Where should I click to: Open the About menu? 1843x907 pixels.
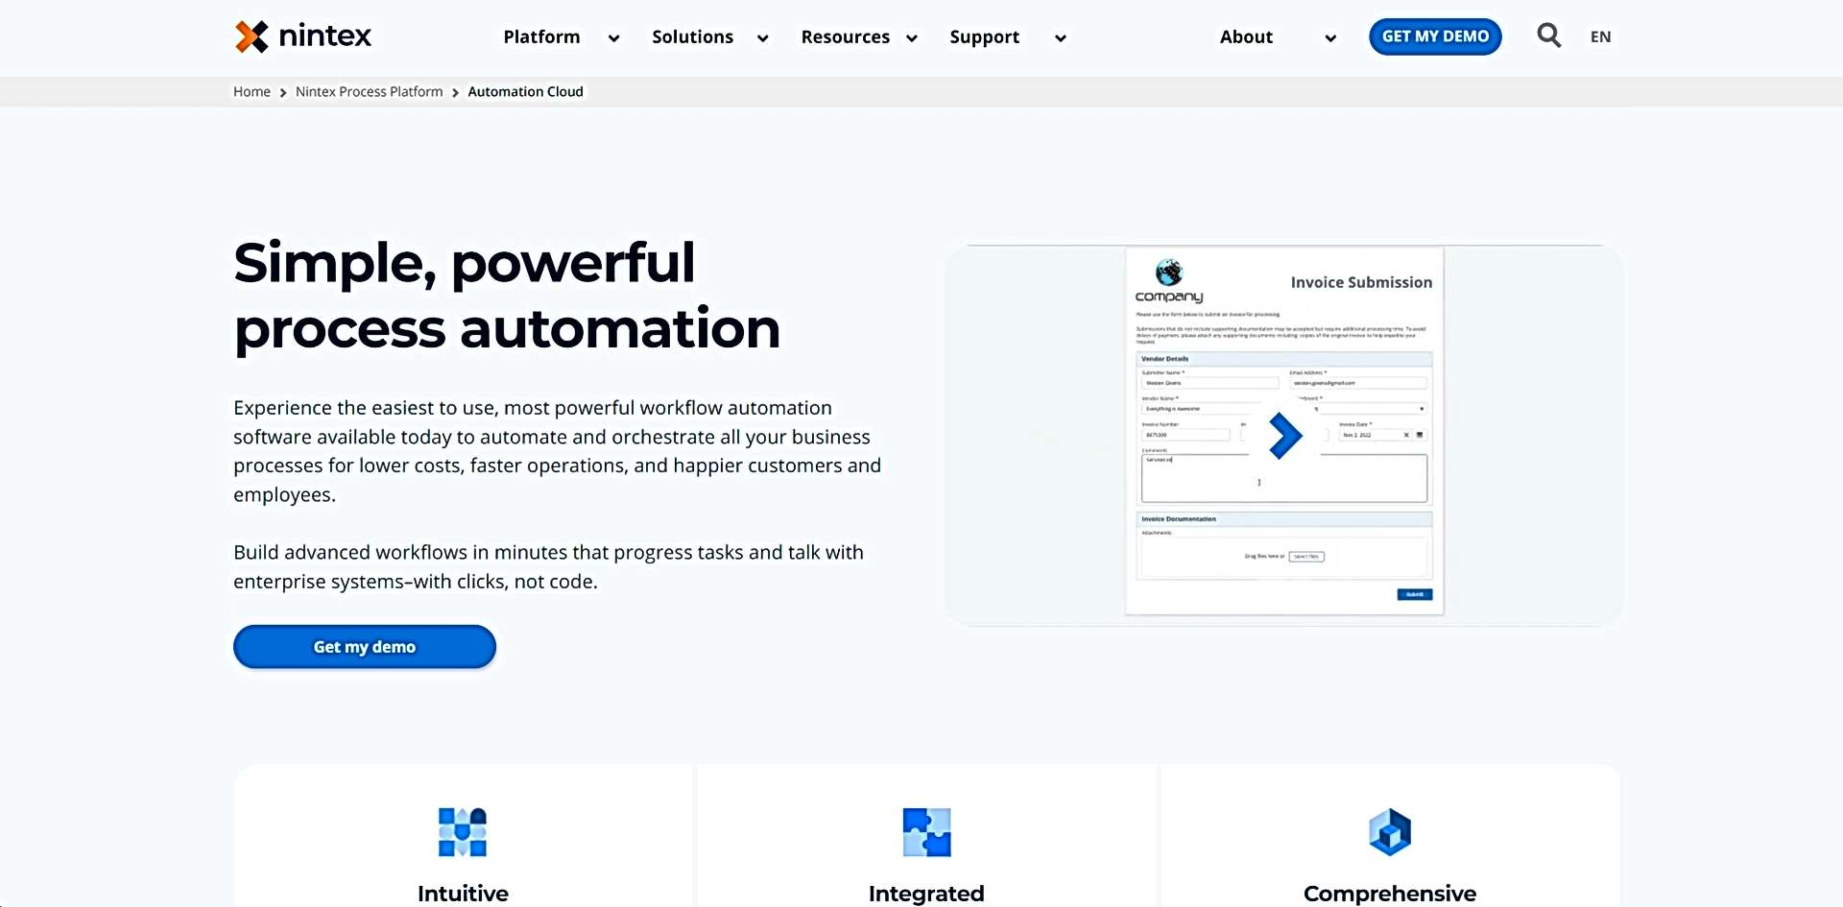click(1246, 36)
